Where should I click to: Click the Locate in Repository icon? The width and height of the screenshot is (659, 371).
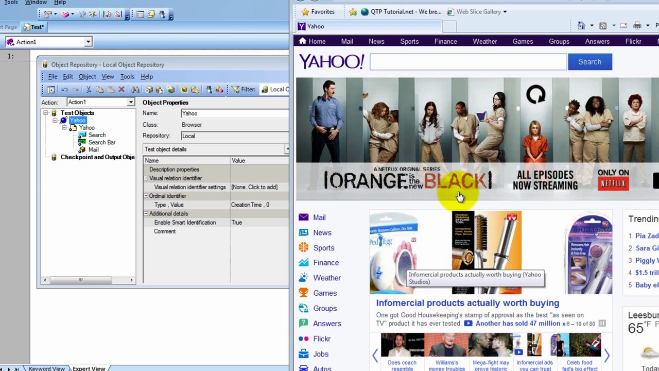[x=195, y=90]
